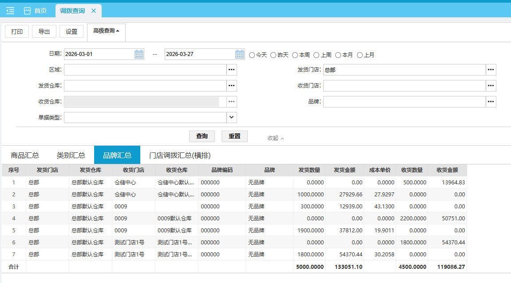Viewport: 511px width, 283px height.
Task: Switch to the 门店调拨汇总(横排) tab
Action: click(x=180, y=155)
